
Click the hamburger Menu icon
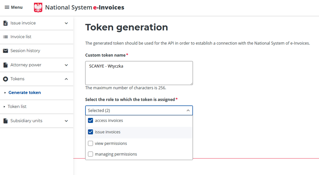coord(7,7)
